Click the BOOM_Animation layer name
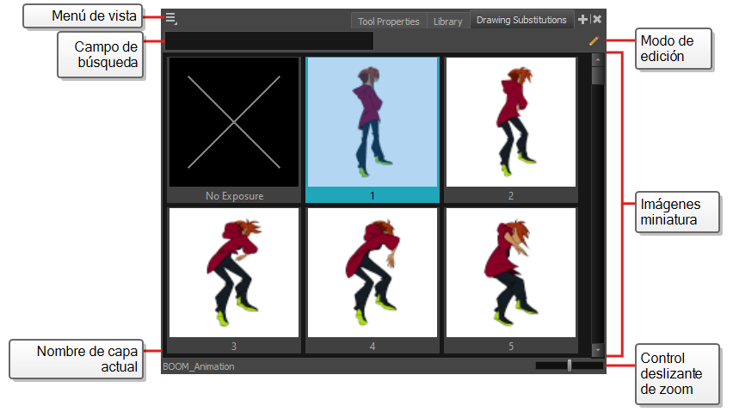The width and height of the screenshot is (733, 418). pyautogui.click(x=198, y=366)
